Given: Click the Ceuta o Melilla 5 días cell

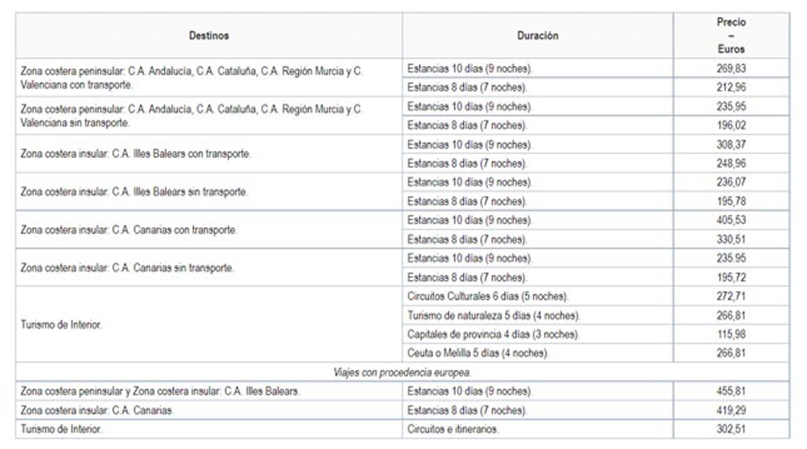Looking at the screenshot, I should pos(538,353).
